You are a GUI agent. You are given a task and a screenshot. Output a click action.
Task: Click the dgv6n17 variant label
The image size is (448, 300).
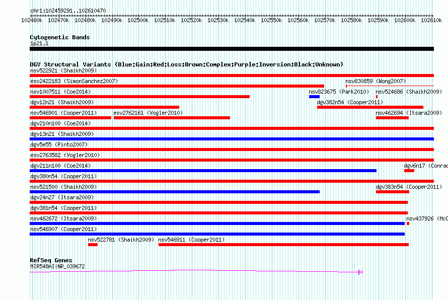pyautogui.click(x=426, y=166)
